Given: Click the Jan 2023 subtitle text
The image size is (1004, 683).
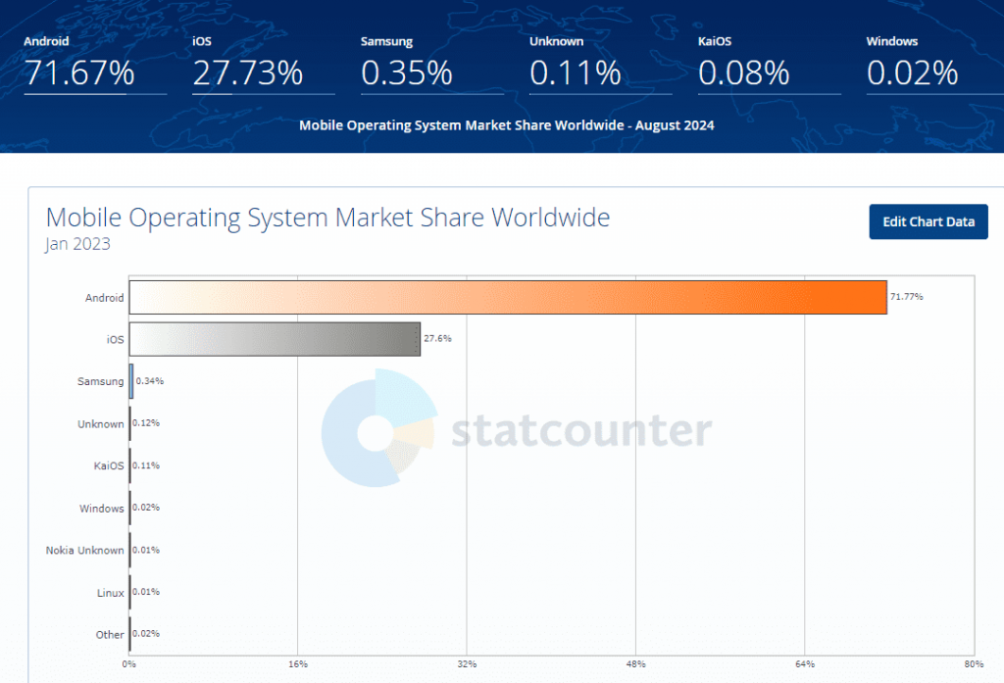Looking at the screenshot, I should coord(76,244).
